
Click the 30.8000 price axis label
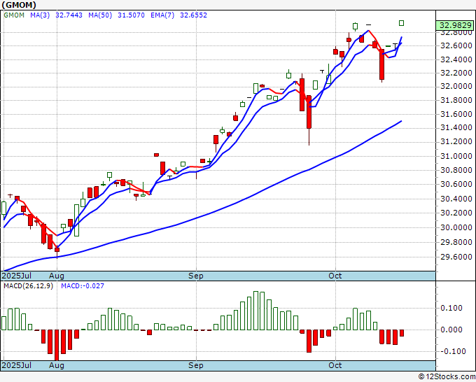456,170
